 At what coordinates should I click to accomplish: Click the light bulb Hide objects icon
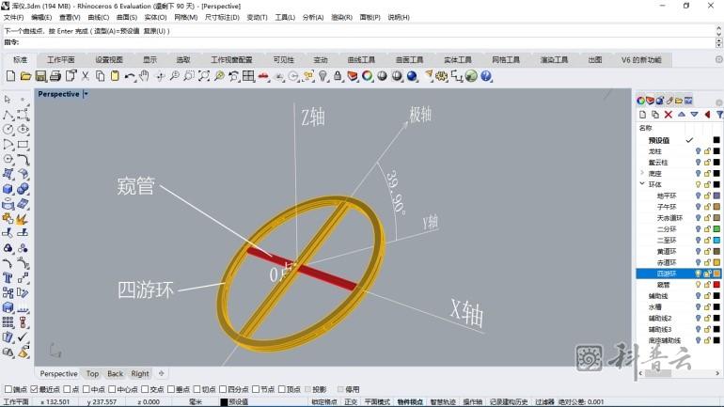323,76
